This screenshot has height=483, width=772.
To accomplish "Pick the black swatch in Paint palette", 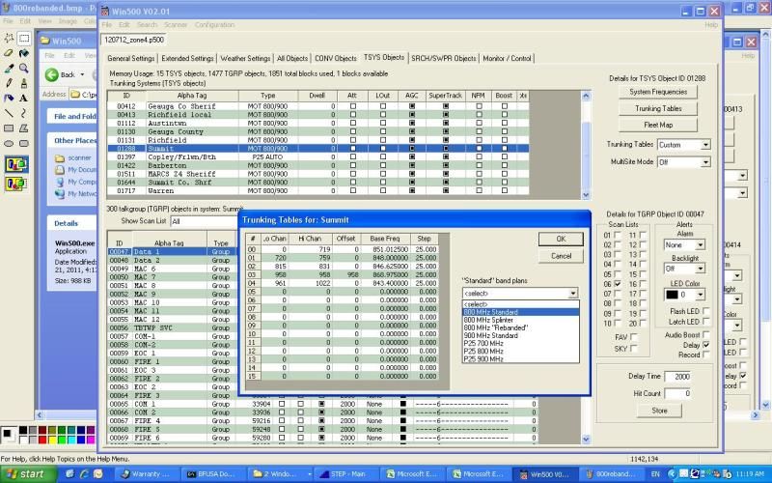I will [23, 430].
